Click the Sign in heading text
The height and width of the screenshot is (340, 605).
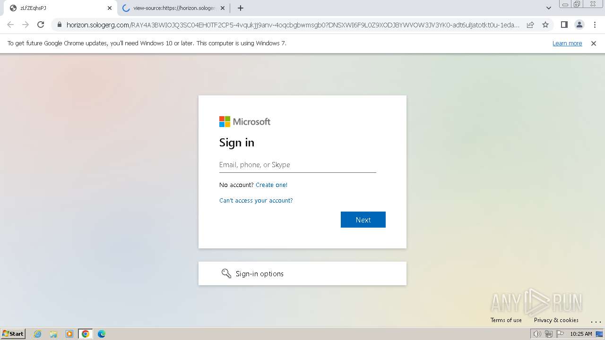[237, 143]
